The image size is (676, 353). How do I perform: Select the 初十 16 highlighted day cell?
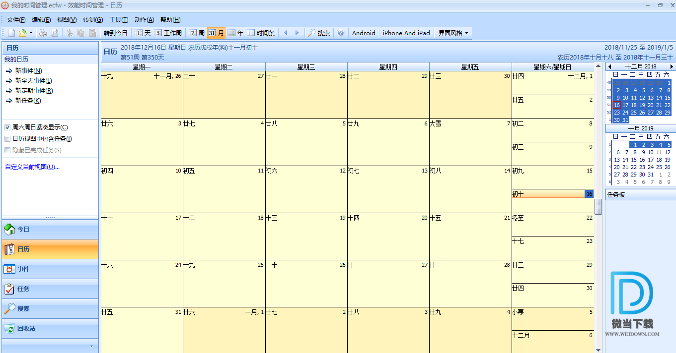(x=553, y=201)
